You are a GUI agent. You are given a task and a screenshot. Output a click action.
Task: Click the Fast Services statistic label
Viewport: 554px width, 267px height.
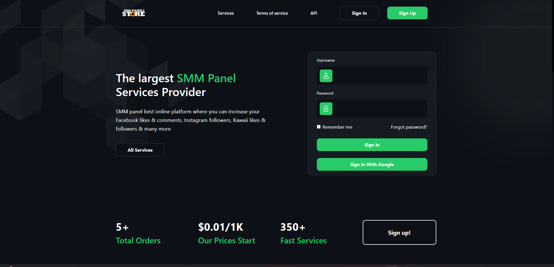(x=303, y=240)
